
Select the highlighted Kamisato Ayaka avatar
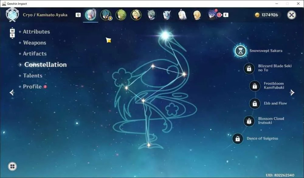pos(91,15)
